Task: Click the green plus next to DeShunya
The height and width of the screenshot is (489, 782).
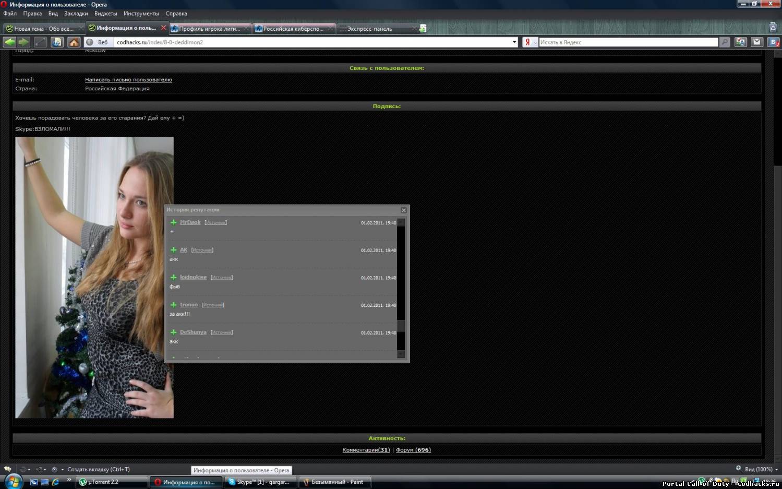Action: coord(173,332)
